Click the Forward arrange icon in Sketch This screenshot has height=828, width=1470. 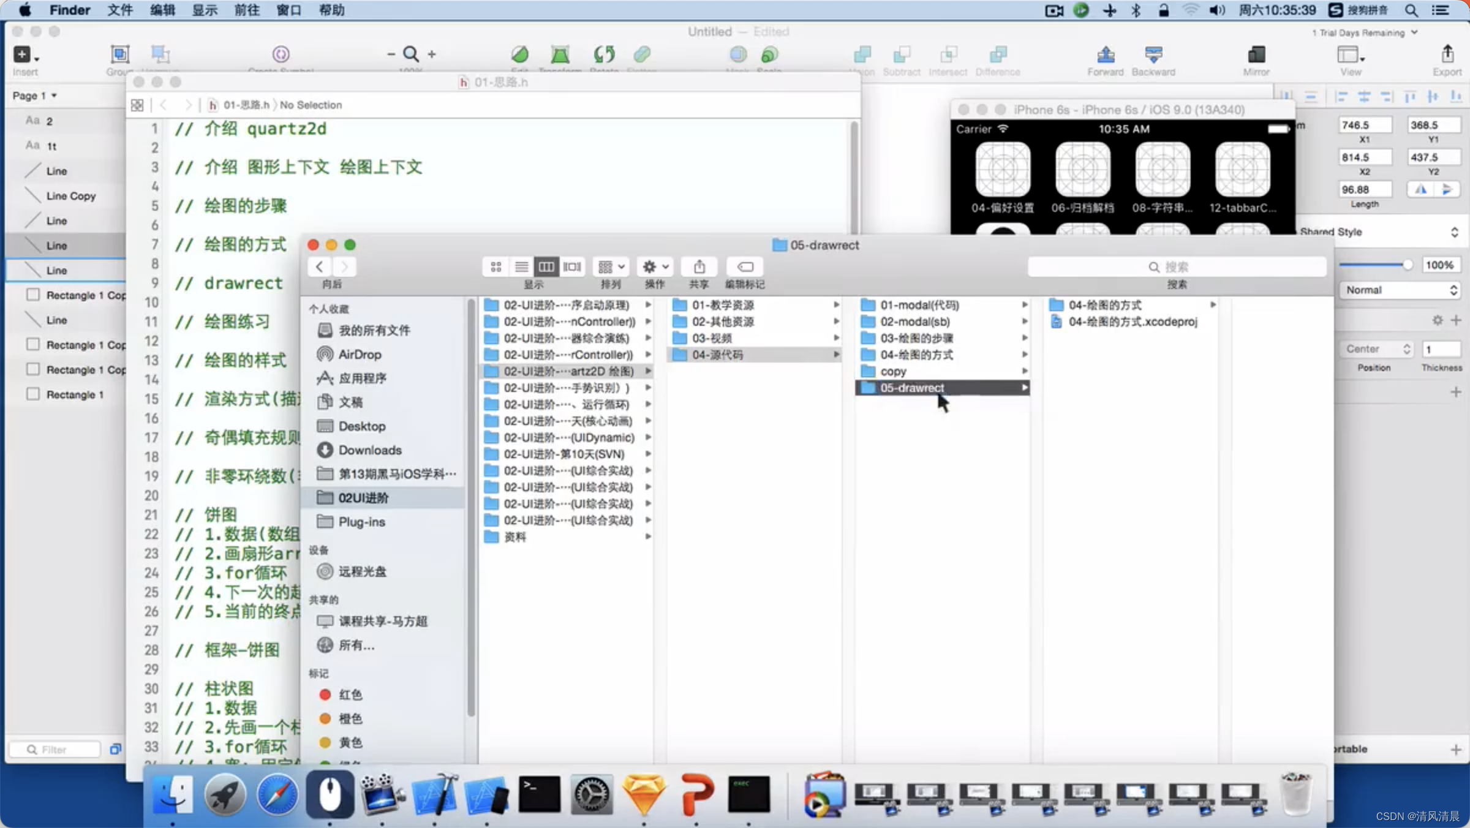(x=1106, y=55)
